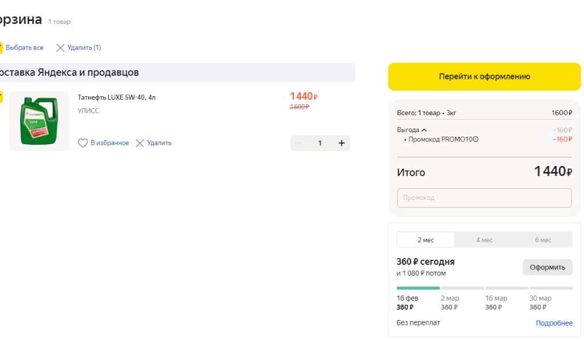
Task: Click the Всего: 1 товар • 3кг line
Action: (x=427, y=113)
